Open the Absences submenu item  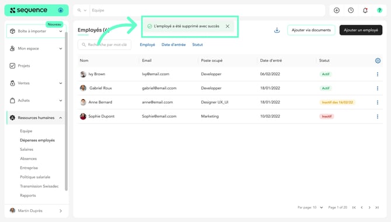pyautogui.click(x=29, y=158)
